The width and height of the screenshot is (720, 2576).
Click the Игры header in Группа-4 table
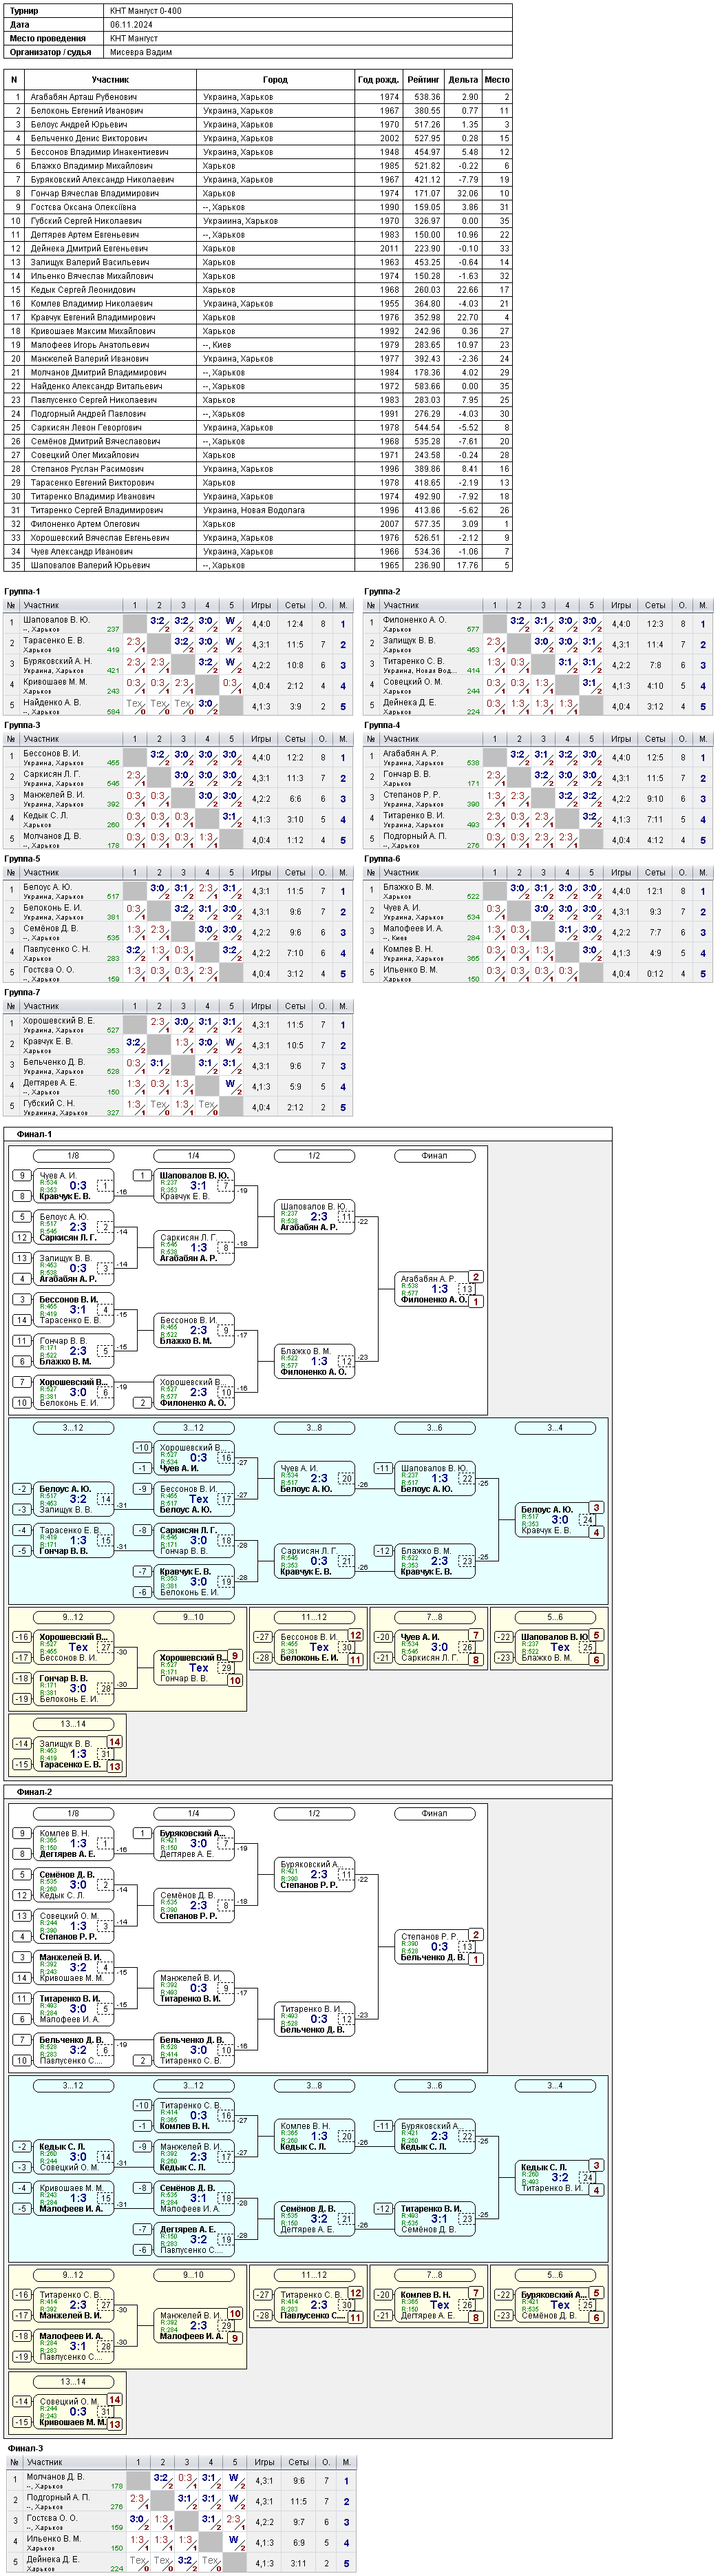(621, 739)
